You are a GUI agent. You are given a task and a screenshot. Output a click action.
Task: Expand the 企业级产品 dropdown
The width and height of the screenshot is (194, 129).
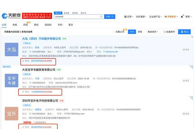pyautogui.click(x=155, y=16)
